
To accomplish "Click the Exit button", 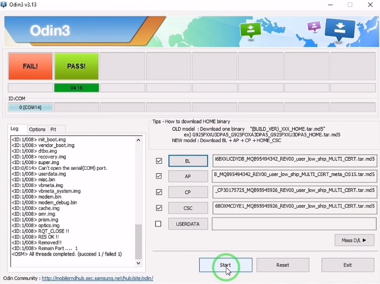I will 348,265.
